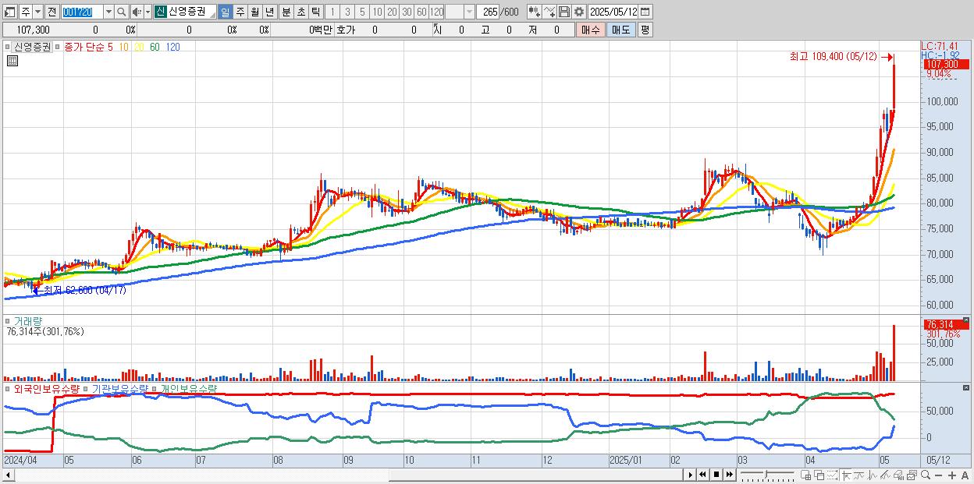Select the 120 interval tab

[436, 12]
